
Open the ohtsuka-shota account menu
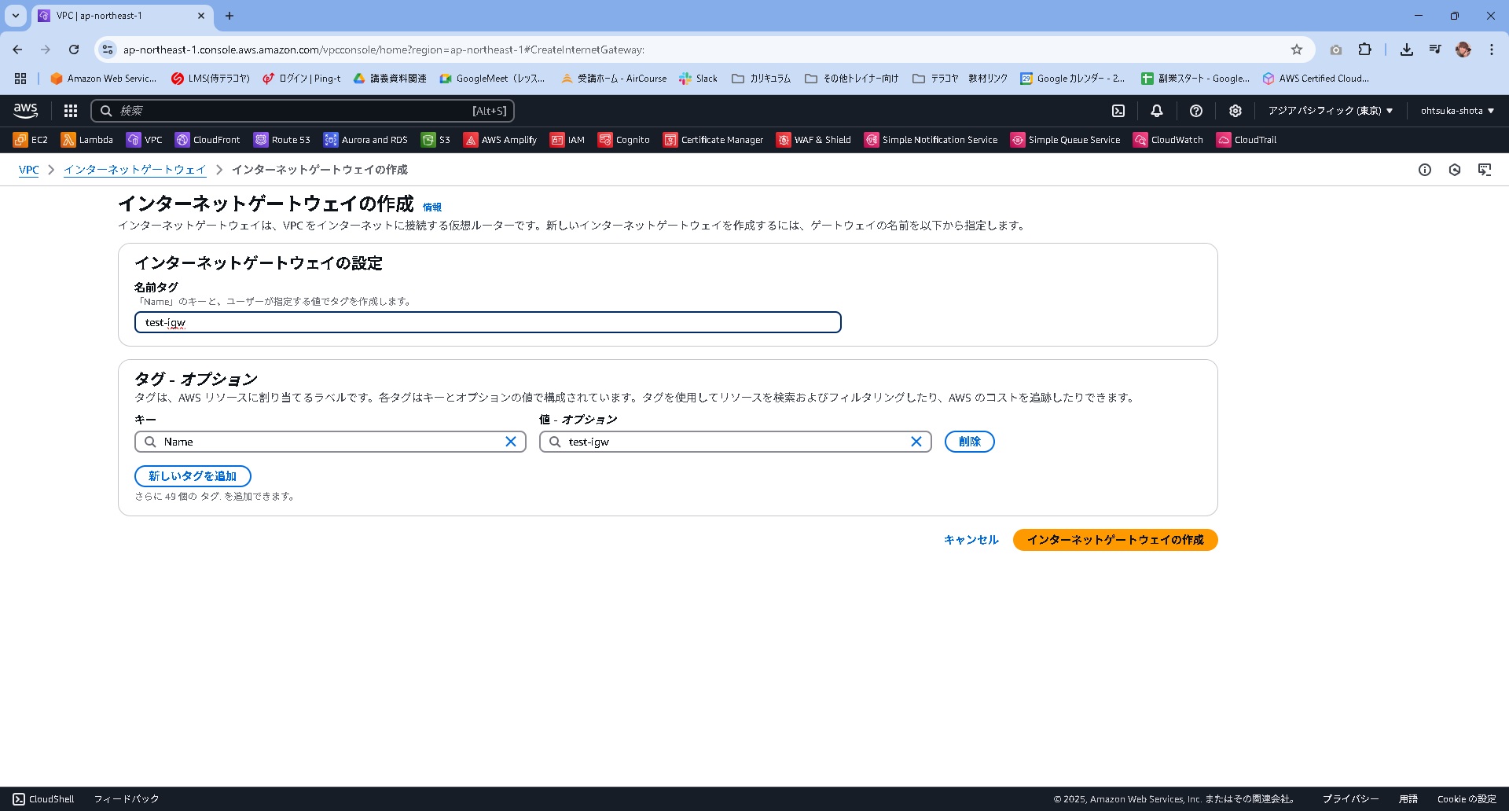(x=1456, y=110)
